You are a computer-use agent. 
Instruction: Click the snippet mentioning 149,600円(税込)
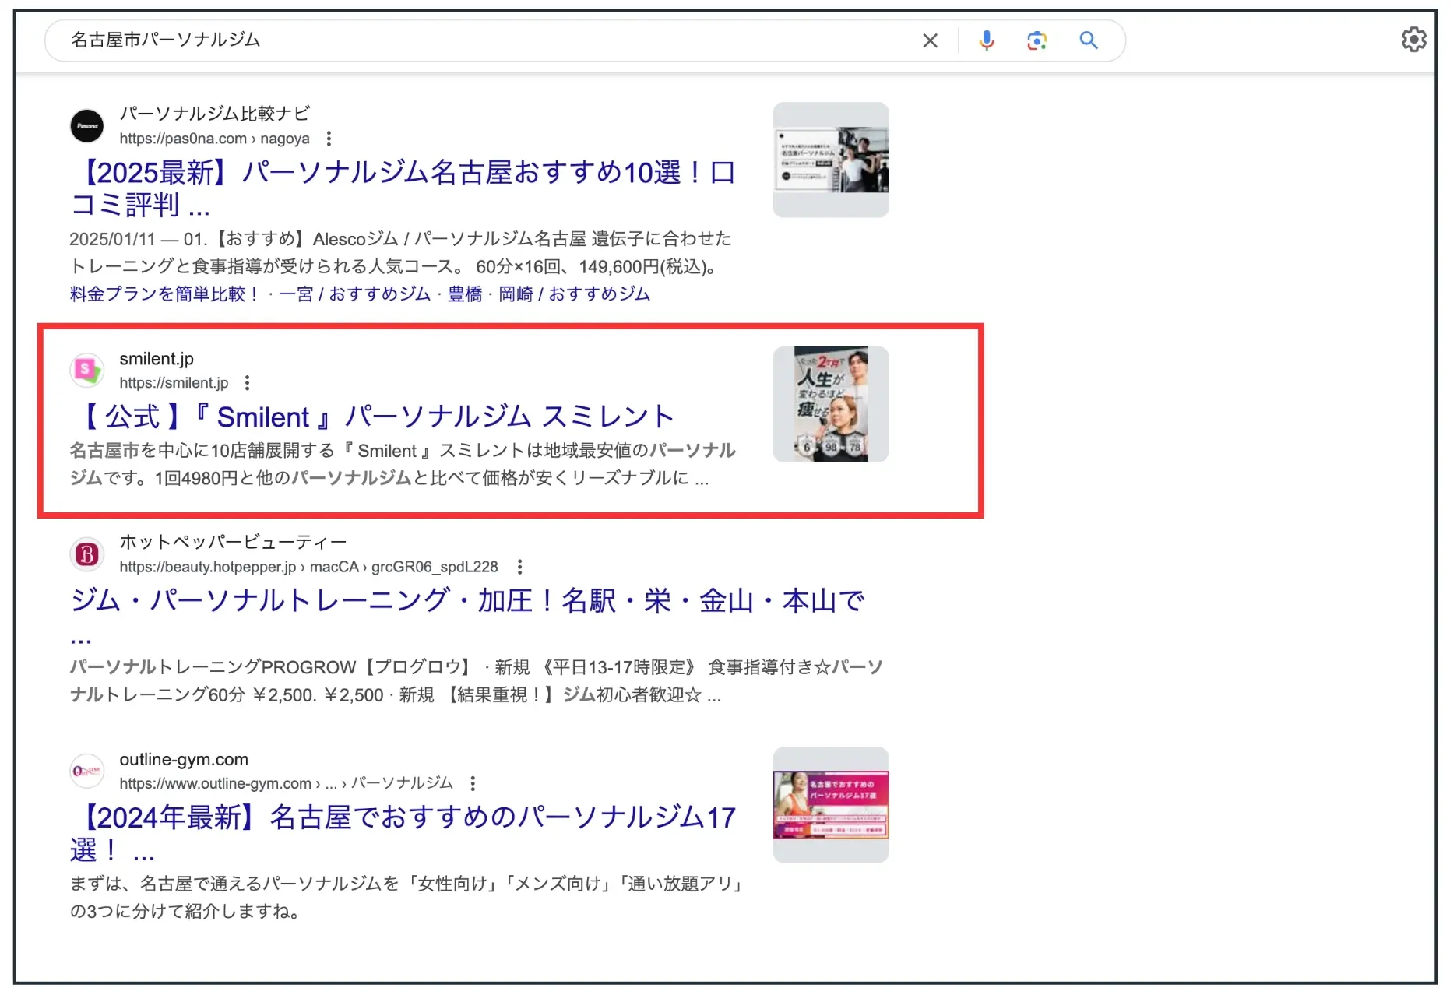coord(400,252)
